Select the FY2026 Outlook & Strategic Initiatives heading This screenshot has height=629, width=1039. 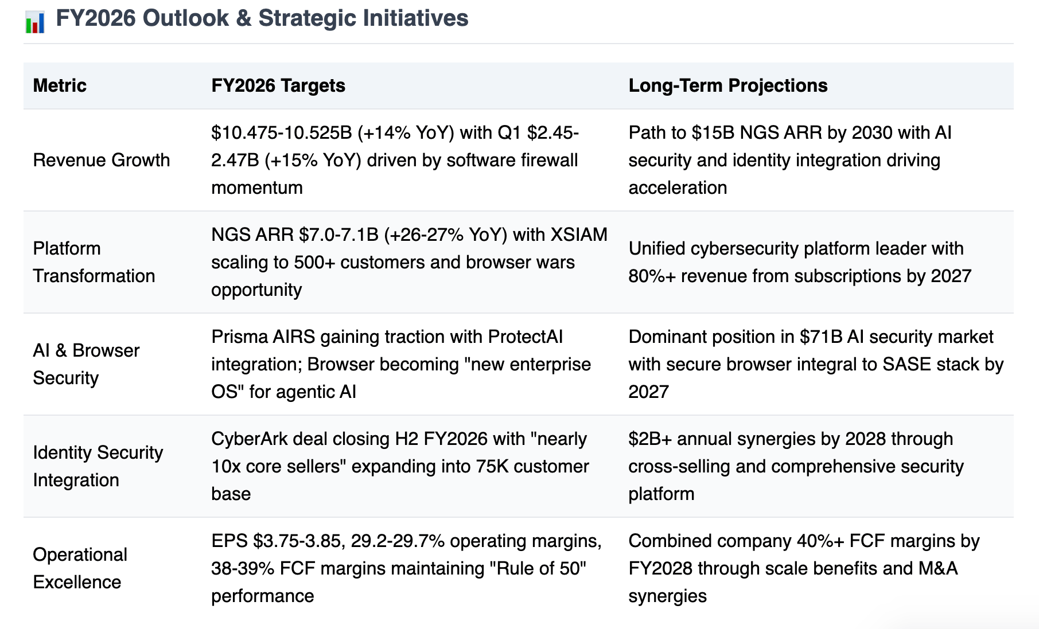(x=262, y=18)
